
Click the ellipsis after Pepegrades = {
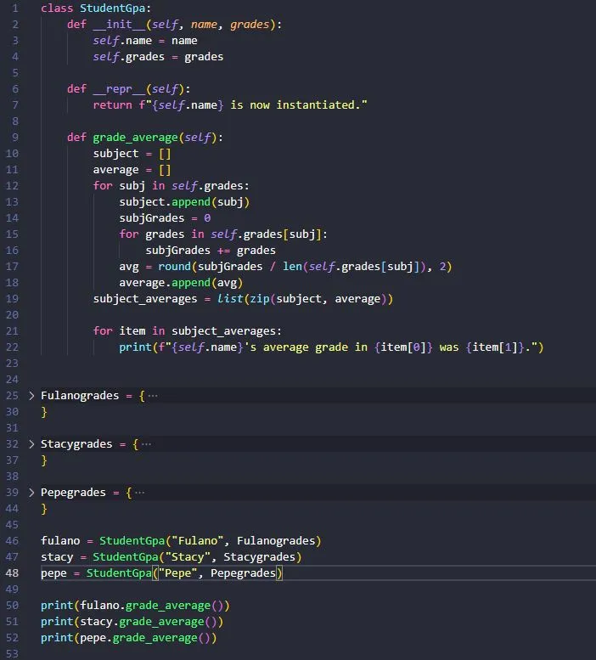tap(139, 493)
